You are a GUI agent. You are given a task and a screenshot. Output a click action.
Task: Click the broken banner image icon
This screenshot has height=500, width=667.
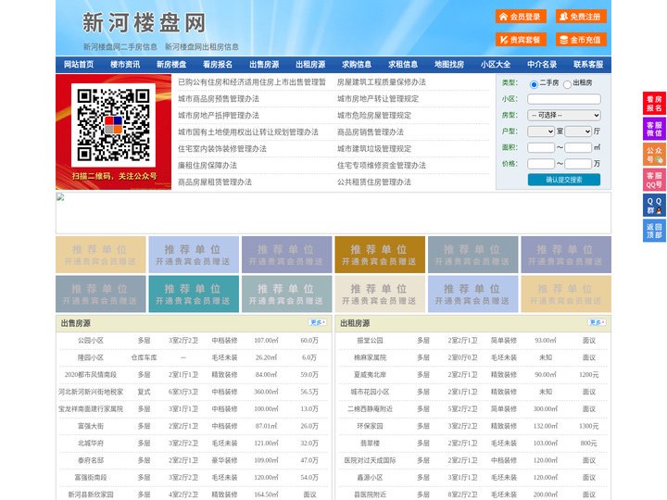click(60, 197)
